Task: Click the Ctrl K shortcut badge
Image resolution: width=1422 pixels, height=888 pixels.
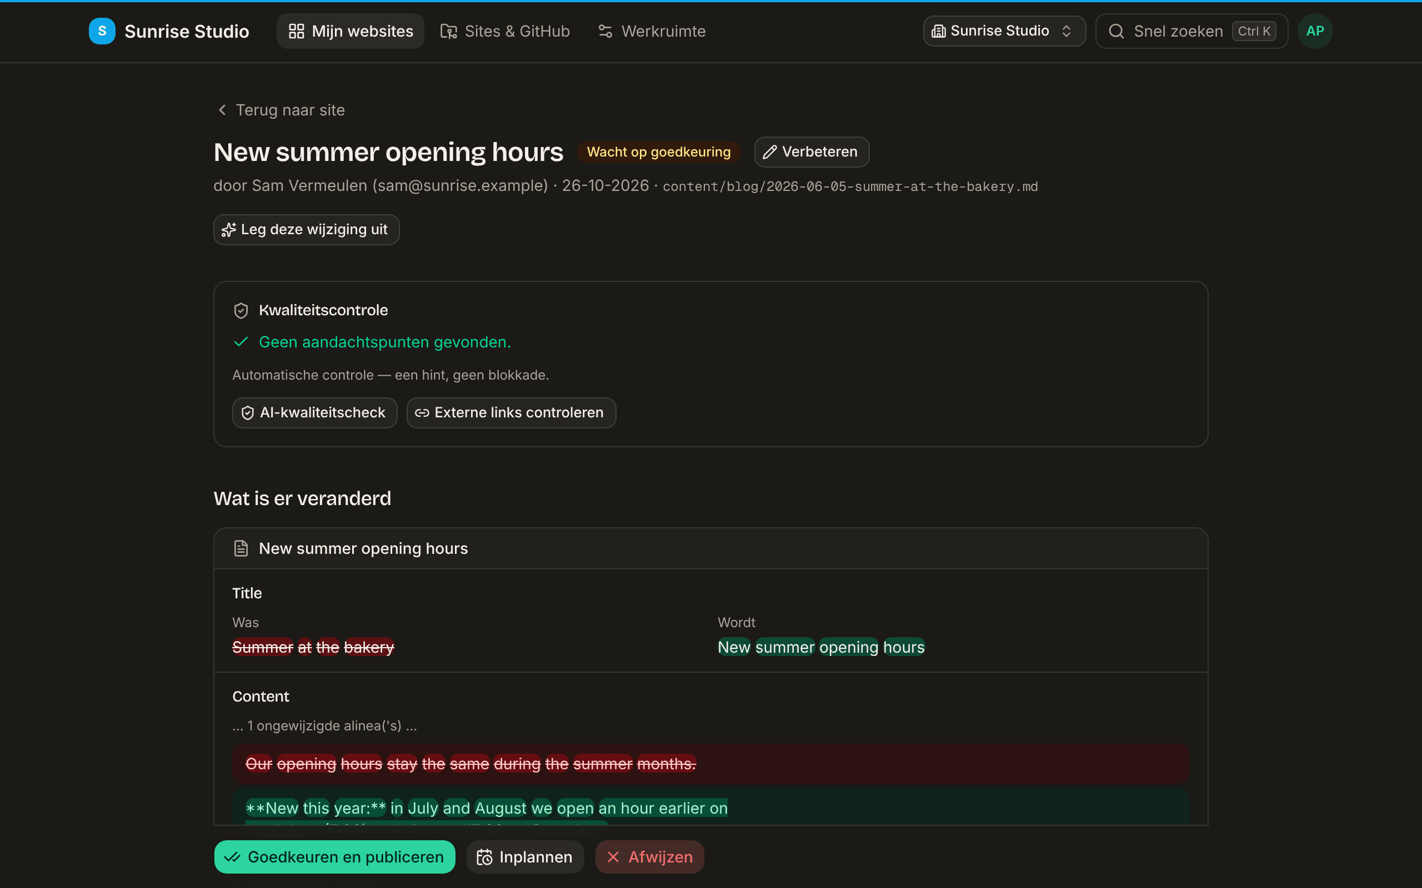Action: [1254, 31]
